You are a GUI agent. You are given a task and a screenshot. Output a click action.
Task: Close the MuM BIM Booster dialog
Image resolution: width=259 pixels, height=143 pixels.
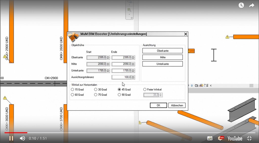tap(185, 34)
